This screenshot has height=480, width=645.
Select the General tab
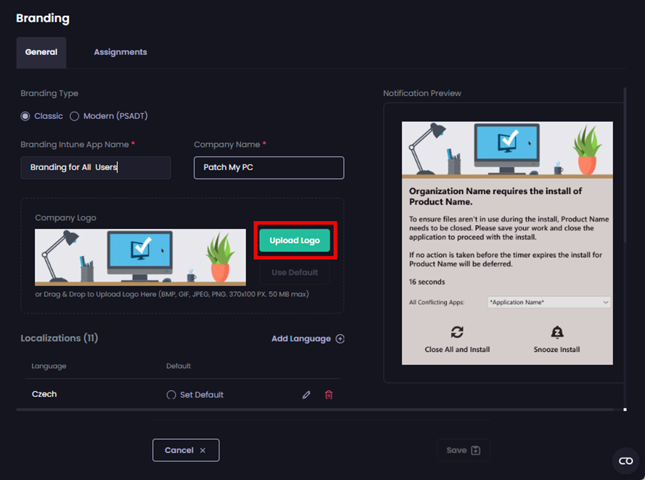[x=41, y=51]
